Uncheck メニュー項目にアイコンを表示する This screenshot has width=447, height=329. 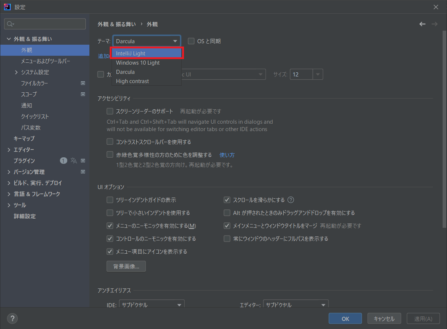[x=110, y=251]
